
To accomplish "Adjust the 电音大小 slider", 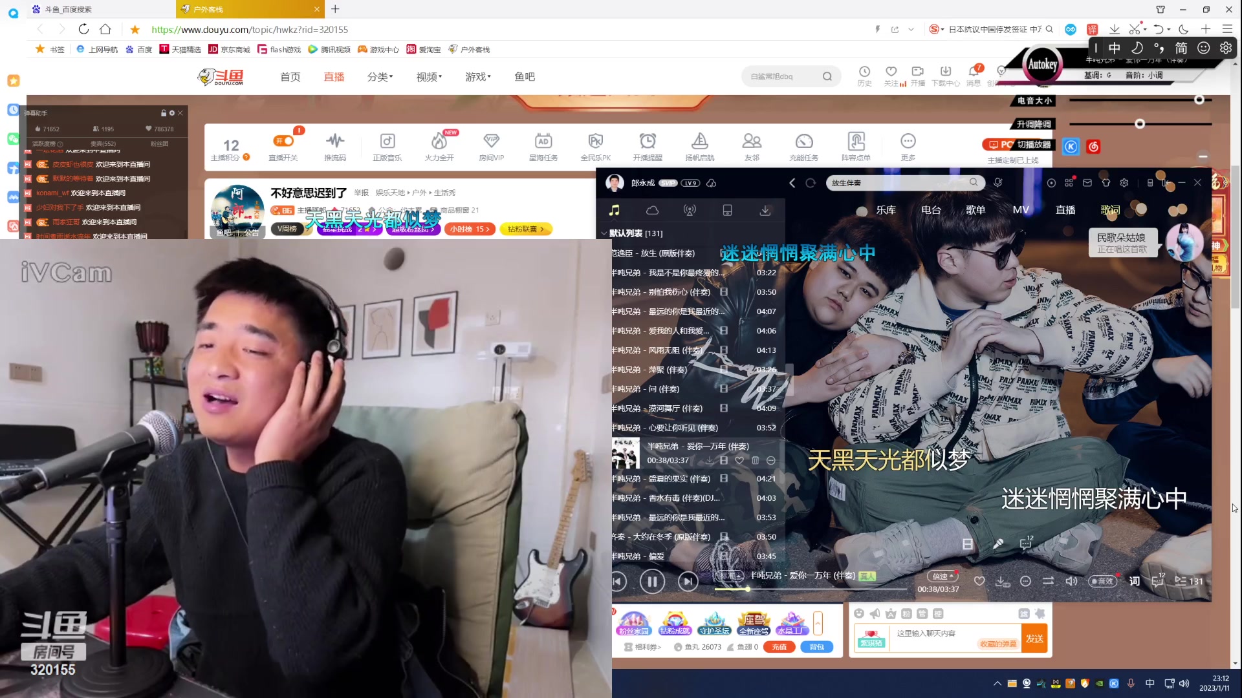I will [1140, 100].
